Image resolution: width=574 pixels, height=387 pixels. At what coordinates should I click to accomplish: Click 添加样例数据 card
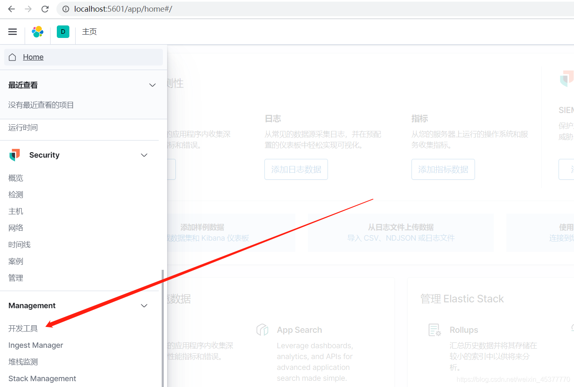point(231,233)
